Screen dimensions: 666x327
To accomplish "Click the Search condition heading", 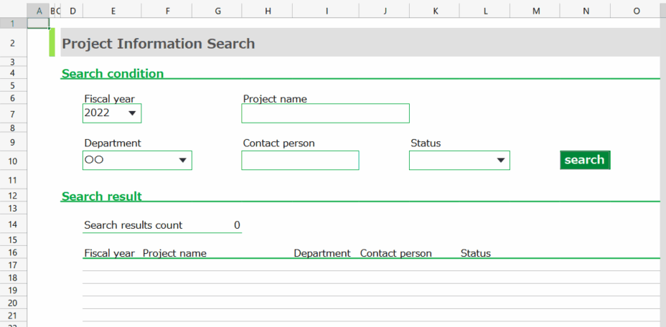I will pyautogui.click(x=113, y=73).
